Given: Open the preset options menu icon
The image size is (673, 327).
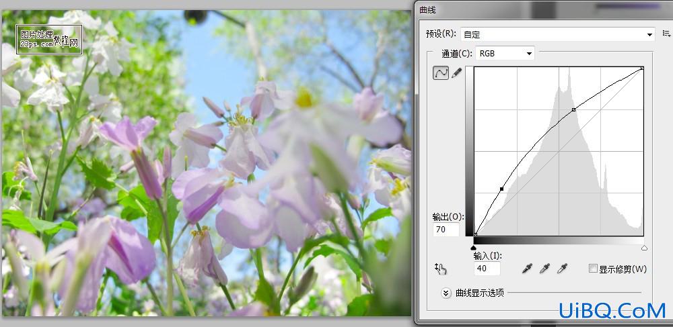Looking at the screenshot, I should [666, 34].
